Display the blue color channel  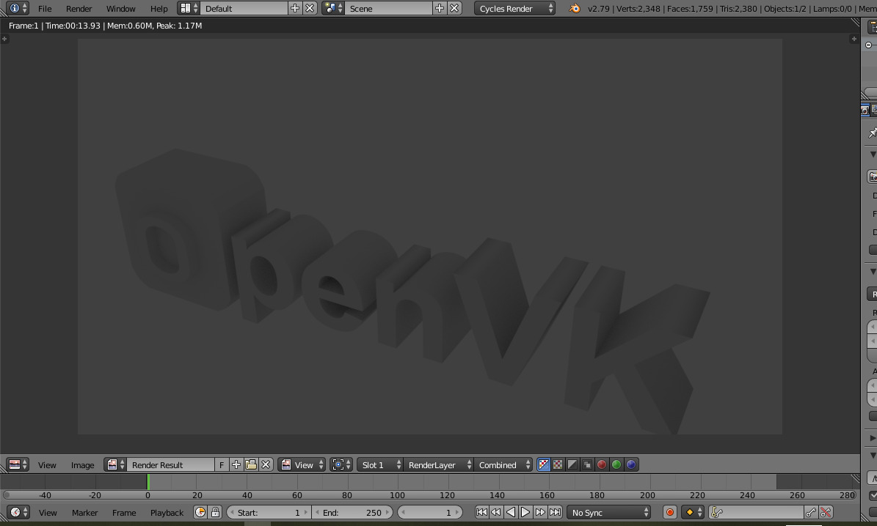(631, 464)
